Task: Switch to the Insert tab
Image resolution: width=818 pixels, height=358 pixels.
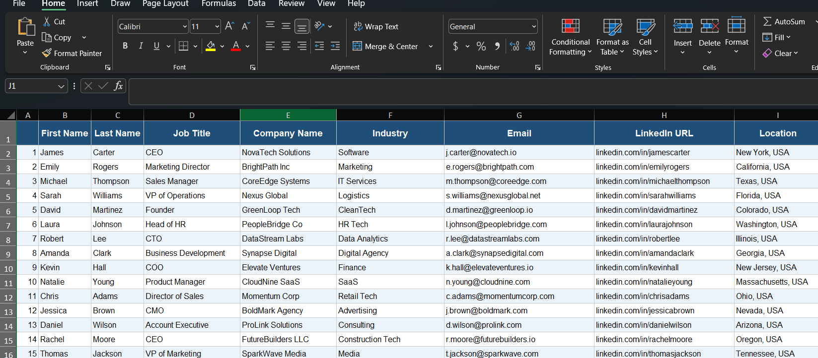Action: coord(87,3)
